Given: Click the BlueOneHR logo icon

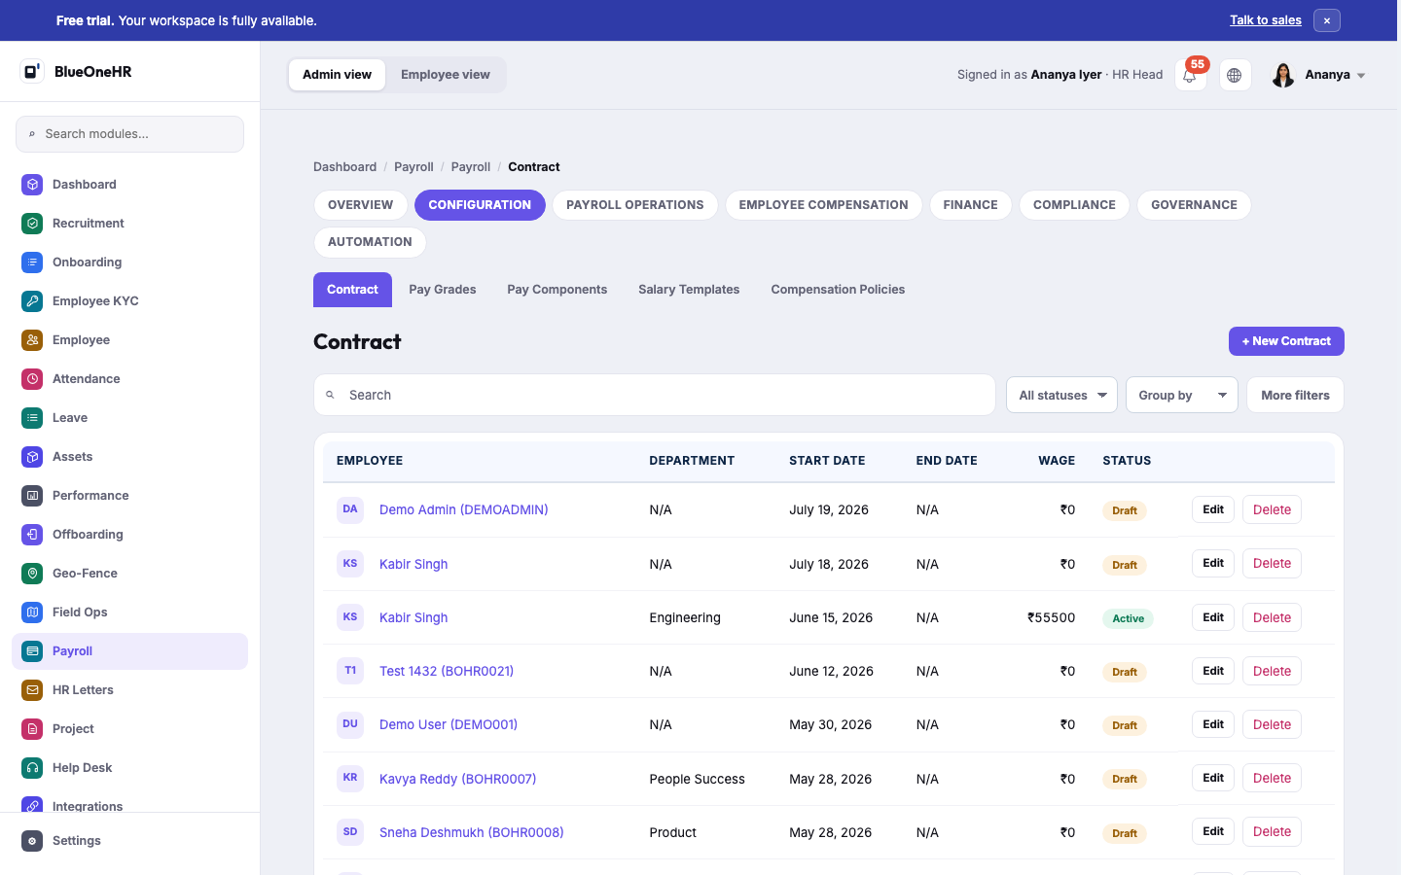Looking at the screenshot, I should coord(32,71).
